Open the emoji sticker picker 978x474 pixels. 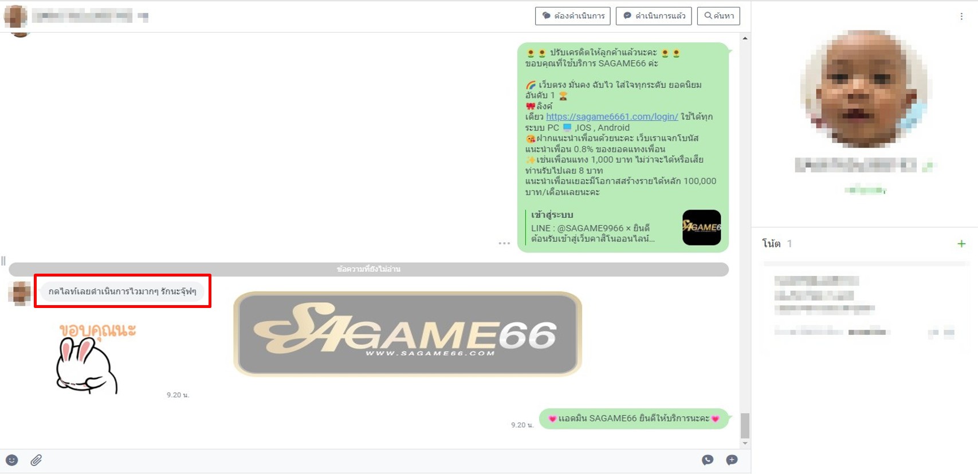click(12, 460)
